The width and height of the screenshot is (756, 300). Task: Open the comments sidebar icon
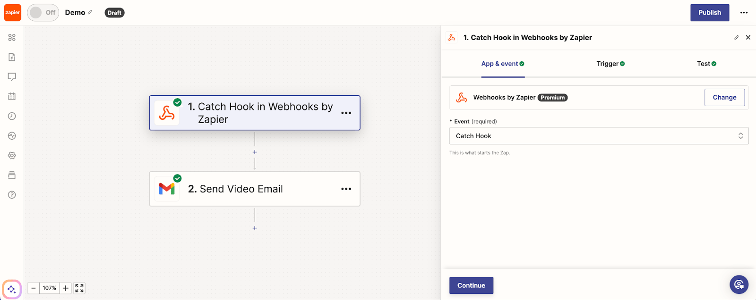coord(12,76)
